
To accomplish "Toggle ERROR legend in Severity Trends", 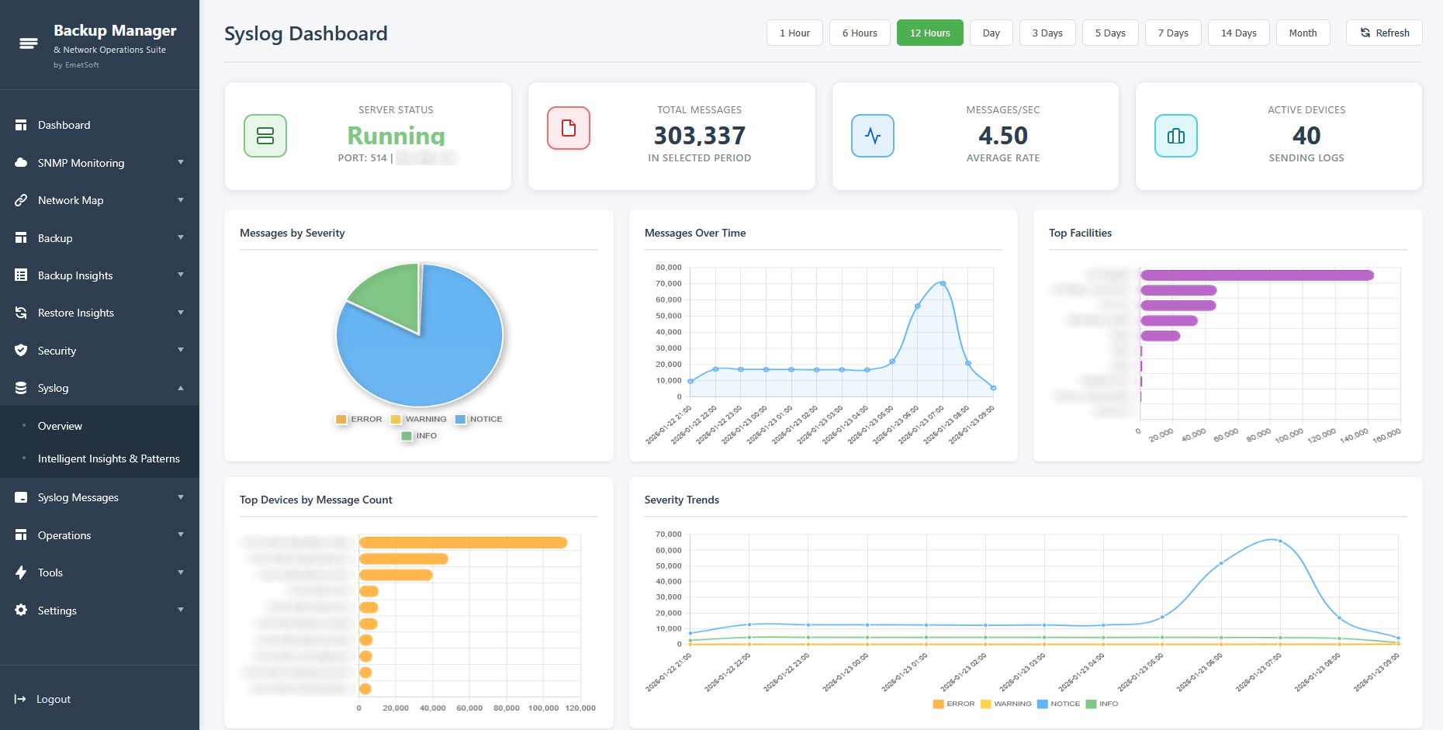I will coord(954,704).
